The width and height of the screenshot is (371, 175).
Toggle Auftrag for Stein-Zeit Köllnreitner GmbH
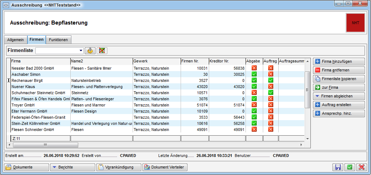pyautogui.click(x=271, y=123)
